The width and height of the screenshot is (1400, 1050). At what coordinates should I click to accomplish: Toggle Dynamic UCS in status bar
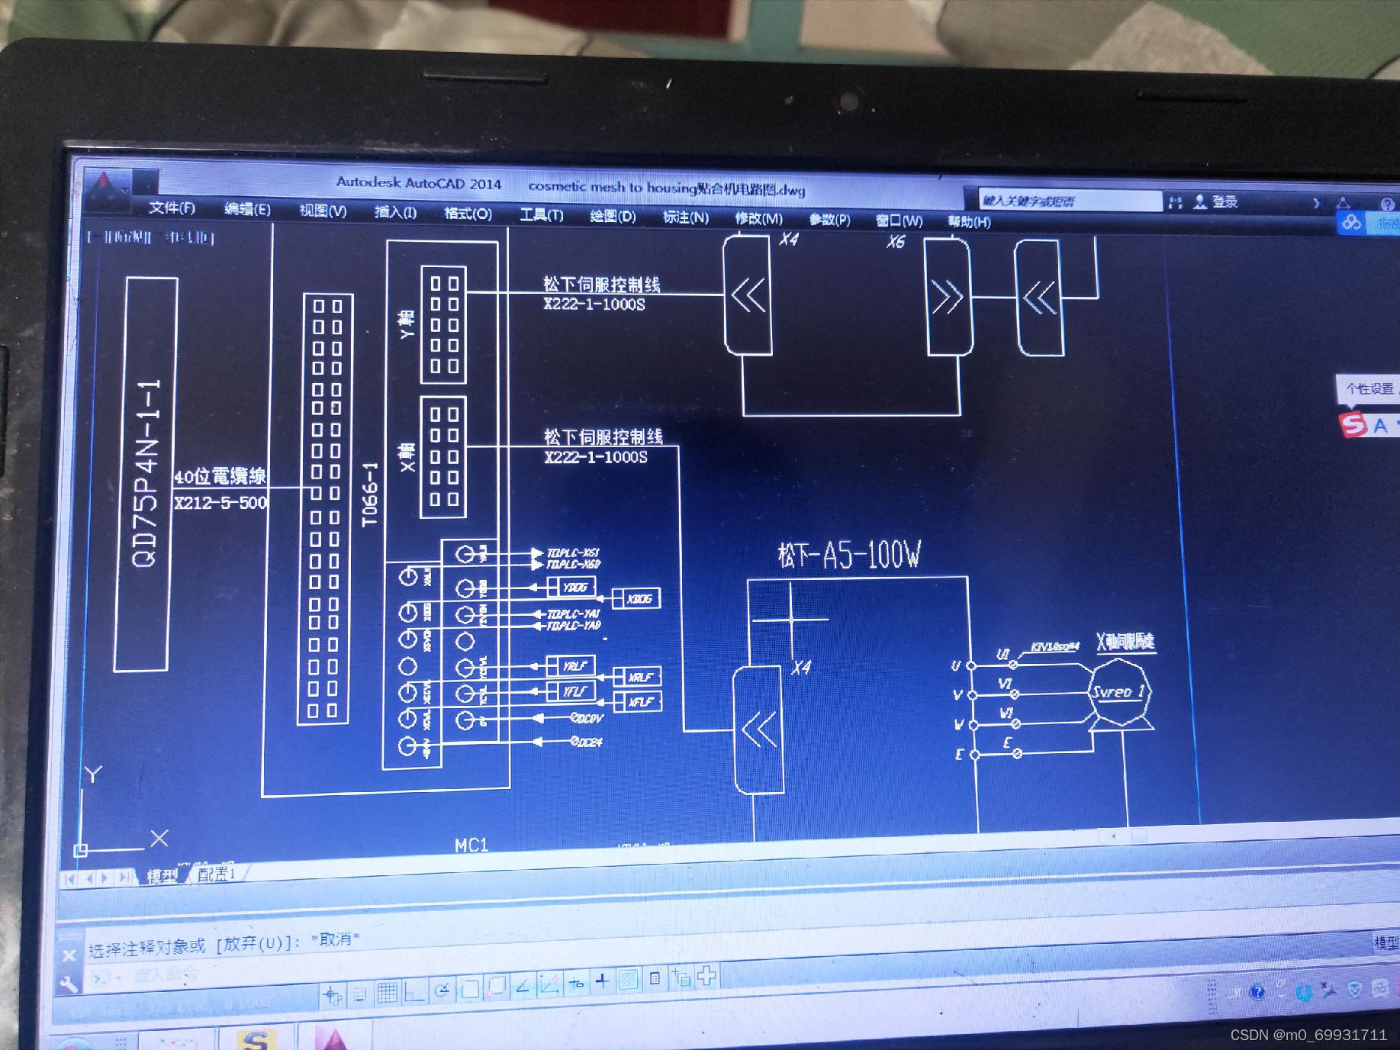tap(549, 985)
